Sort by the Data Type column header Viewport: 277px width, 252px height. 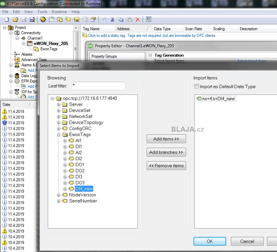(x=167, y=29)
